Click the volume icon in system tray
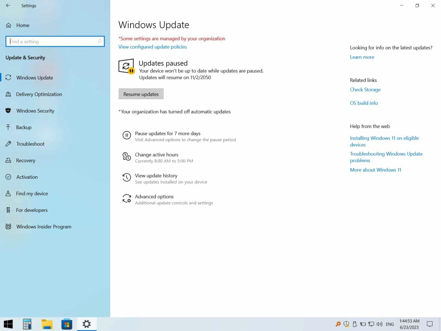 pyautogui.click(x=379, y=324)
